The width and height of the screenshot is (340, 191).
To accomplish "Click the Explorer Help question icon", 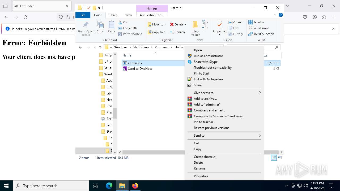I will [x=280, y=15].
